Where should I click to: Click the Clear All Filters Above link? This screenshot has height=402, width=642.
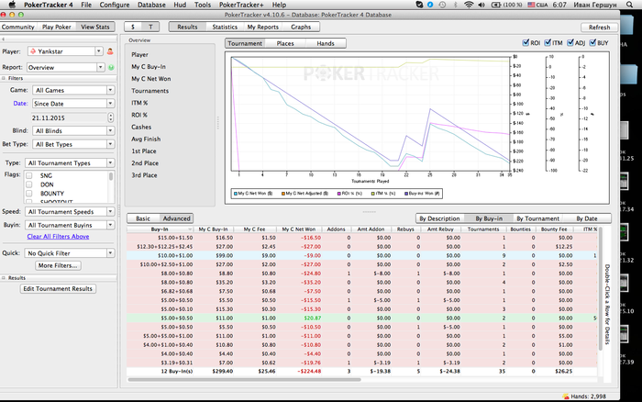click(x=58, y=237)
